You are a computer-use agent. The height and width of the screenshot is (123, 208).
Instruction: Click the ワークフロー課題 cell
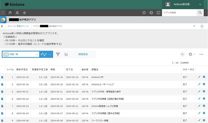136,120
